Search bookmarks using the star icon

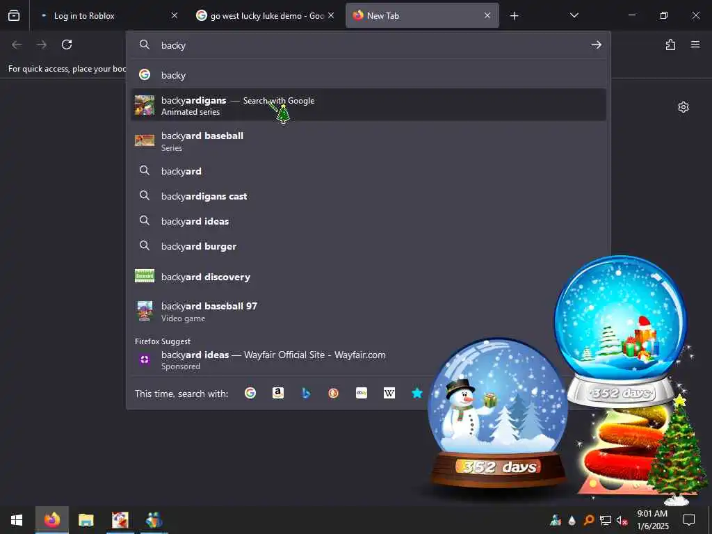[x=417, y=394]
